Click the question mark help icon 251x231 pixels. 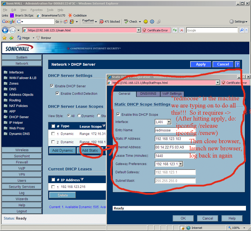[x=237, y=64]
